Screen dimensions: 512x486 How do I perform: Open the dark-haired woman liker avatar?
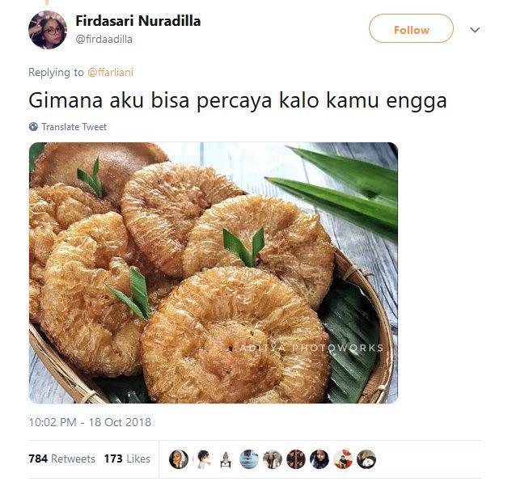(x=319, y=459)
